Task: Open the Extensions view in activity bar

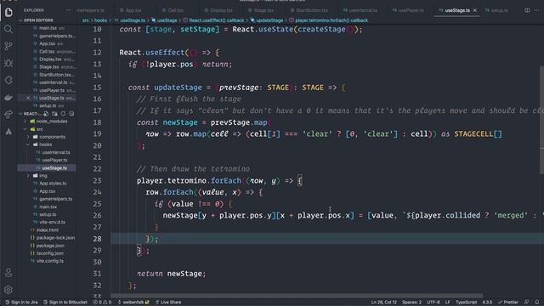Action: (x=8, y=80)
